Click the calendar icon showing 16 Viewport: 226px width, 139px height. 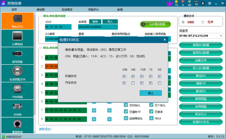pos(196,3)
